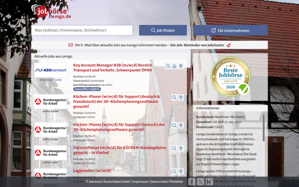Click the Beste Jobbörse 2020 badge
The image size is (299, 187).
pos(230,76)
